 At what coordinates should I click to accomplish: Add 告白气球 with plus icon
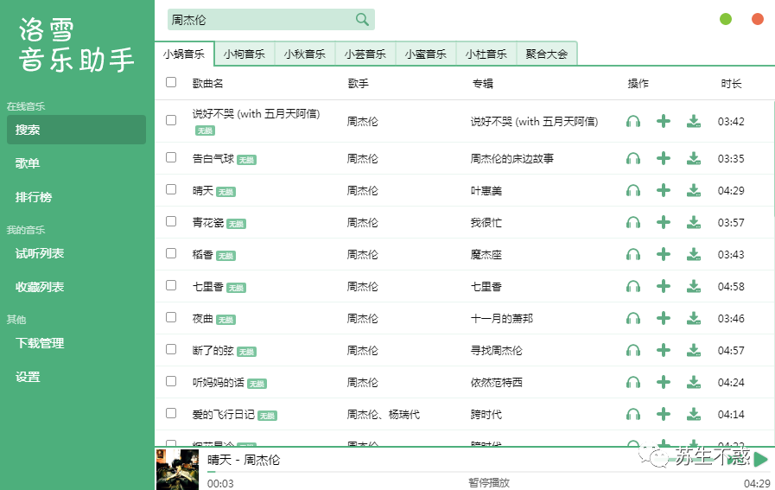click(664, 158)
